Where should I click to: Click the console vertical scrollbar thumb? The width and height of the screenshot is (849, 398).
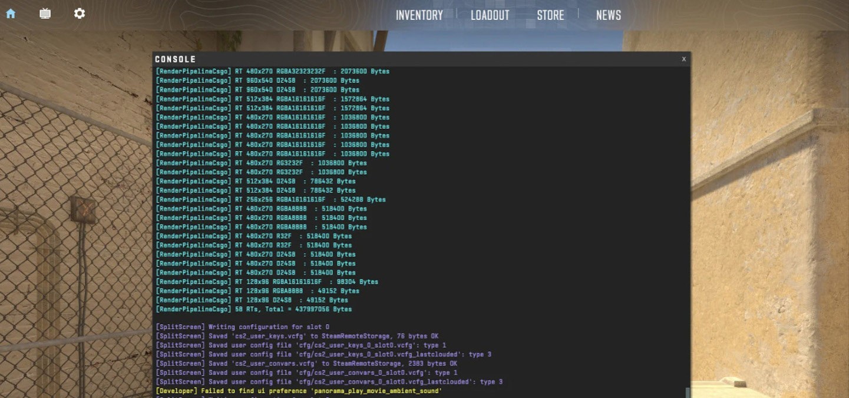tap(687, 393)
